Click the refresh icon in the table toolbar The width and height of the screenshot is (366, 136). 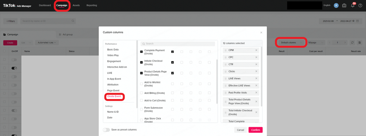pos(353,43)
